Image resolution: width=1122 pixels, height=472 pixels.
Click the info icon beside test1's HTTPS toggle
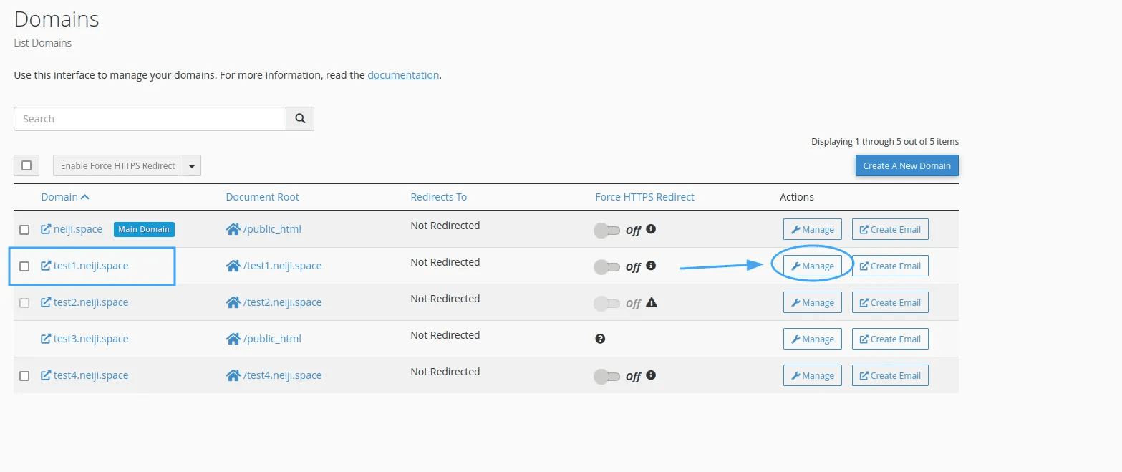point(651,266)
